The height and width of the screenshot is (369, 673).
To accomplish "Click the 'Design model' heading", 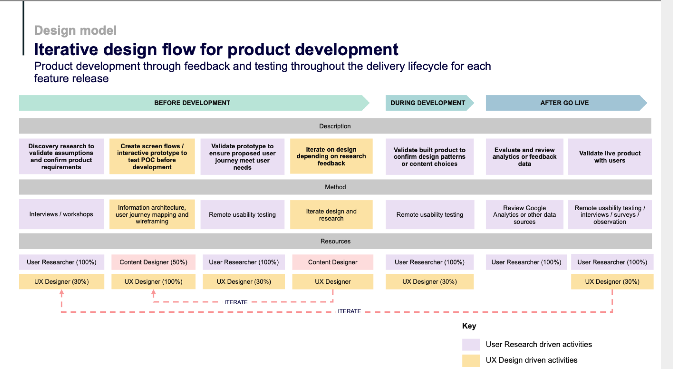I will pos(75,30).
